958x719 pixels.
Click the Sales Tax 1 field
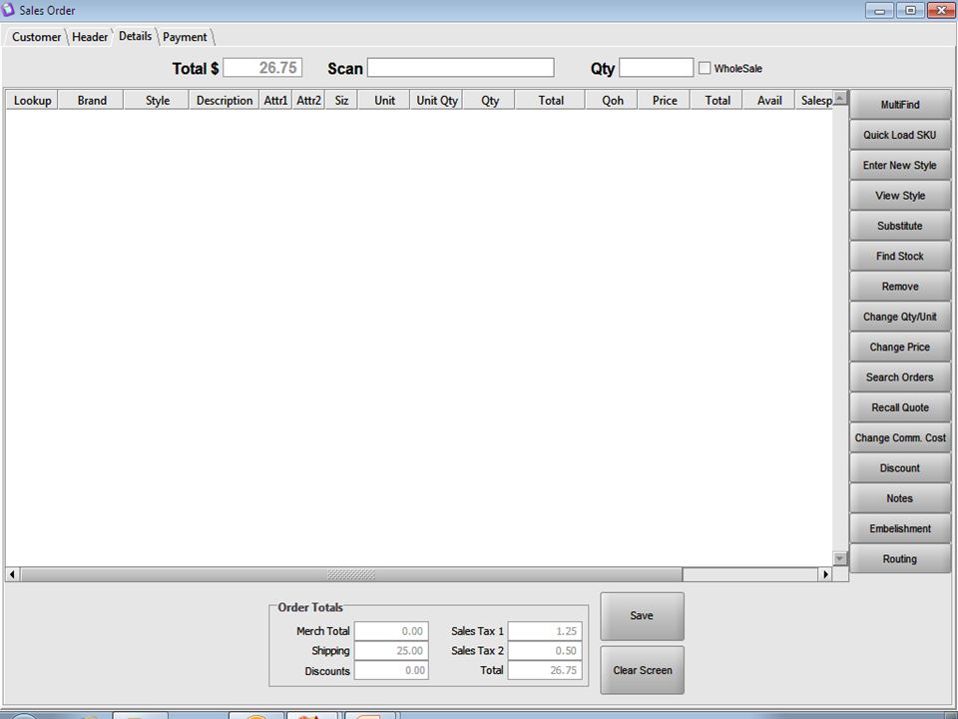[545, 631]
